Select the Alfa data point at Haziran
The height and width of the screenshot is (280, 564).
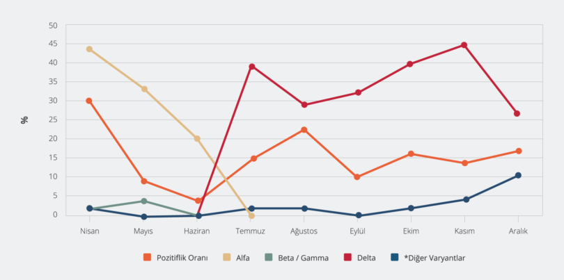197,138
